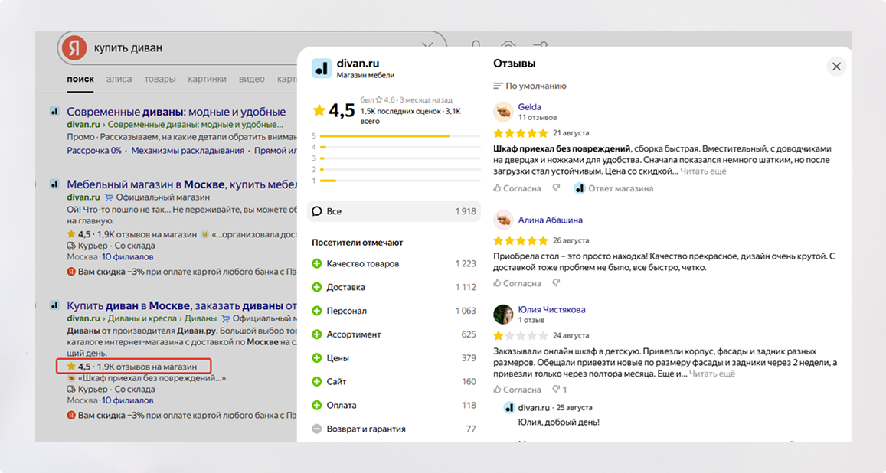Click Юлия Чистякова's profile photo

click(503, 314)
